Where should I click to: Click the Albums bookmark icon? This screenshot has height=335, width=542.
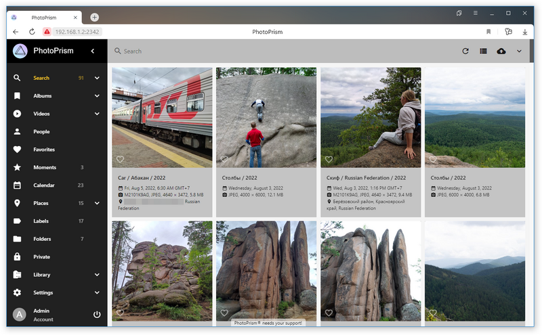coord(17,95)
